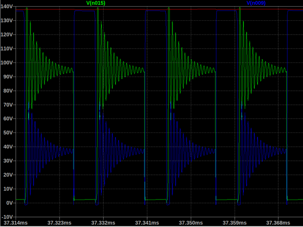Click the 140V vertical axis label
303x227 pixels.
pyautogui.click(x=7, y=7)
